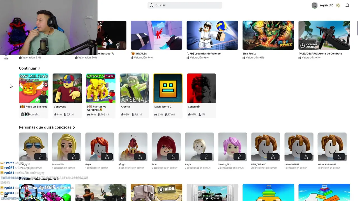Open Leyendas de Voleibol game thumbnail
This screenshot has width=358, height=201.
pyautogui.click(x=212, y=35)
